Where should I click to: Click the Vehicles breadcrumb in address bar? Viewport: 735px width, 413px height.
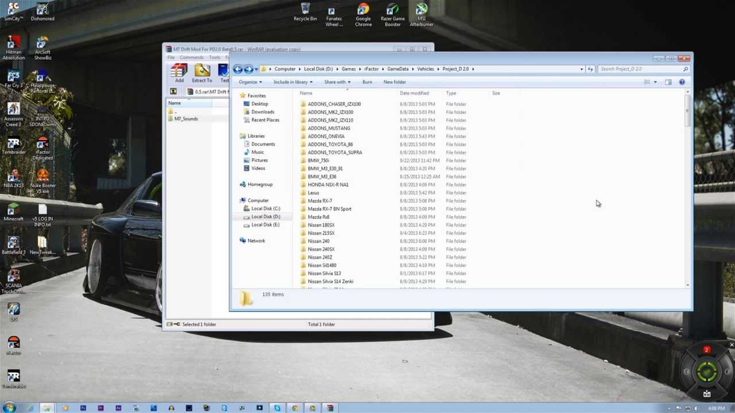tap(425, 69)
